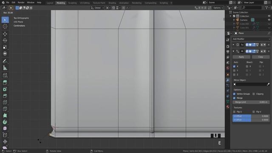Viewport: 272px width, 153px height.
Task: Activate the Scale tool
Action: click(5, 47)
